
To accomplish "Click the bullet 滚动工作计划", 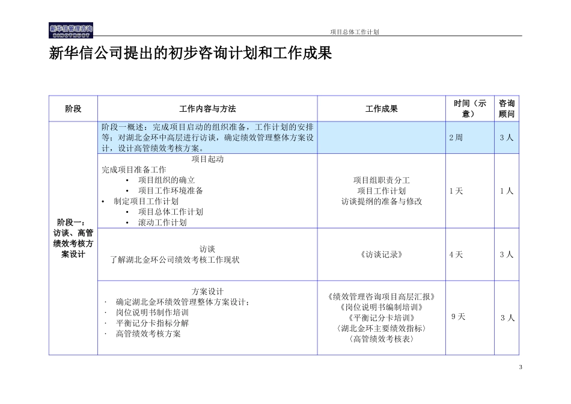I will [x=162, y=222].
